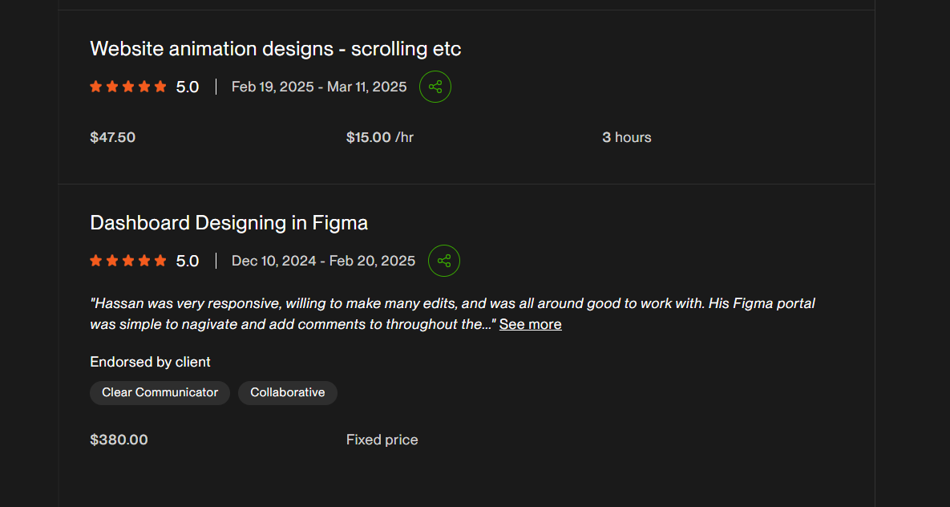Share the Website animation designs job
The width and height of the screenshot is (950, 507).
pyautogui.click(x=435, y=87)
